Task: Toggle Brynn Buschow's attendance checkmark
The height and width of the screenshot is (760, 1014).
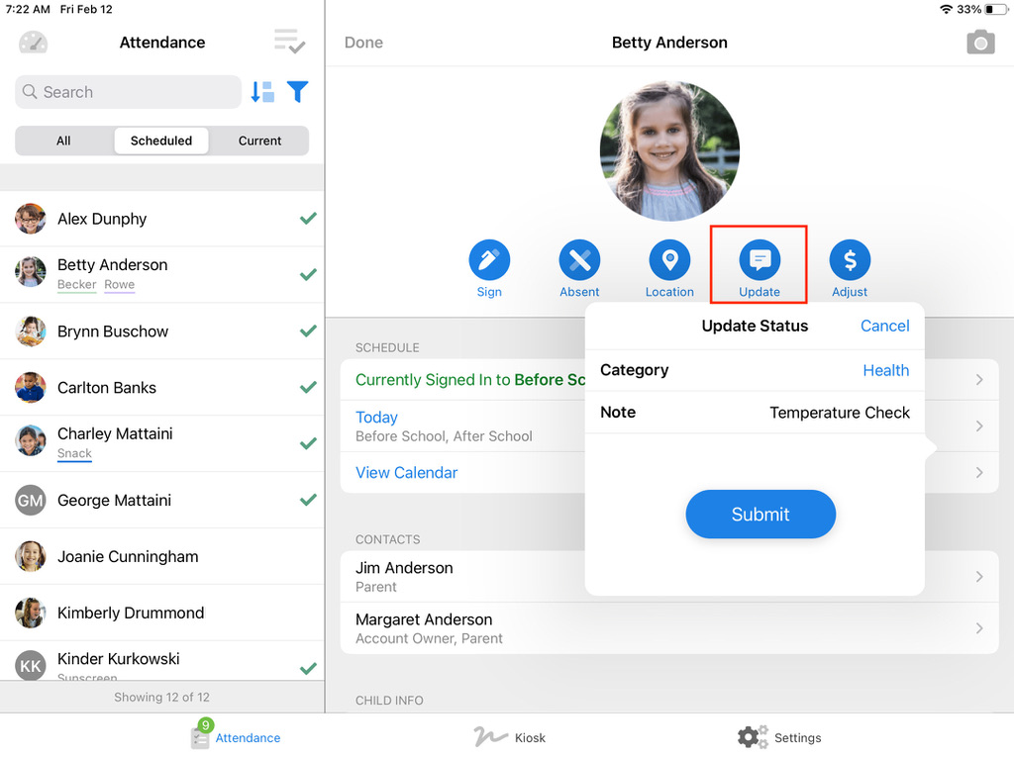Action: click(309, 331)
